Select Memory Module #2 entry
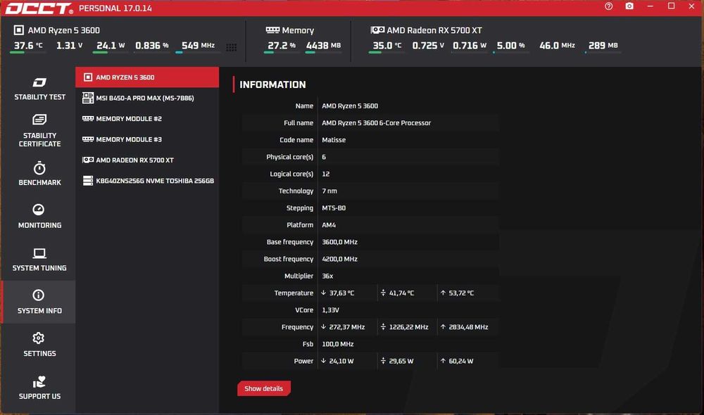Screen dimensions: 704x415 point(147,118)
